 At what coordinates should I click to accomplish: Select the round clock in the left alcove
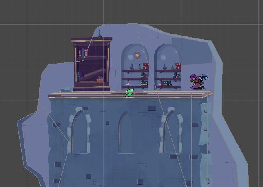click(x=137, y=55)
